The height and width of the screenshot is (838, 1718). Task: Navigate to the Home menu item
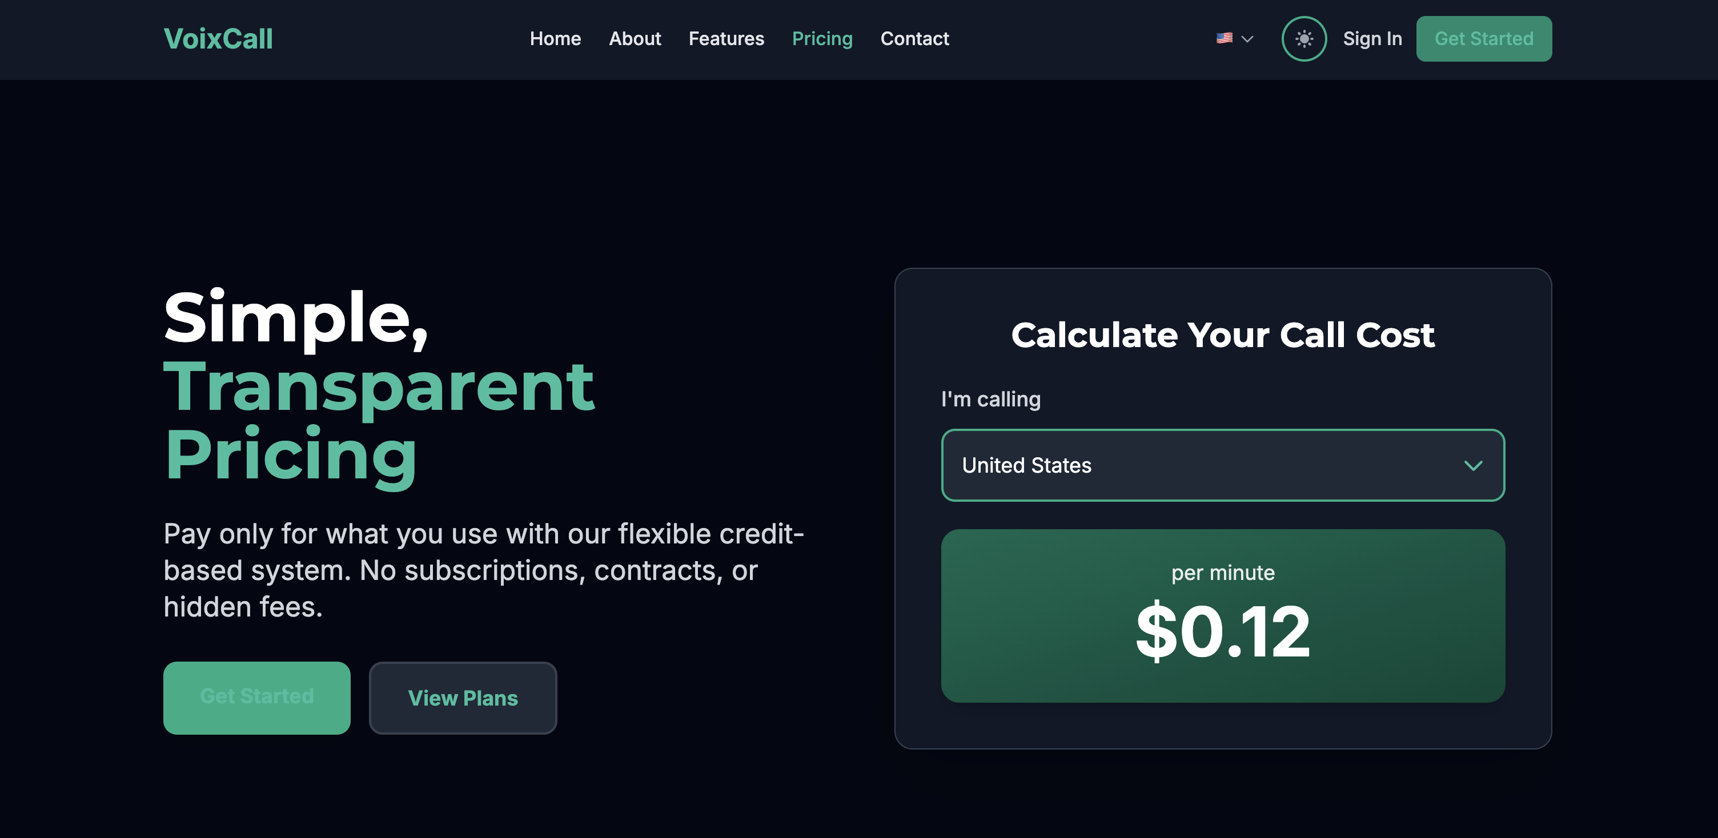pos(555,39)
